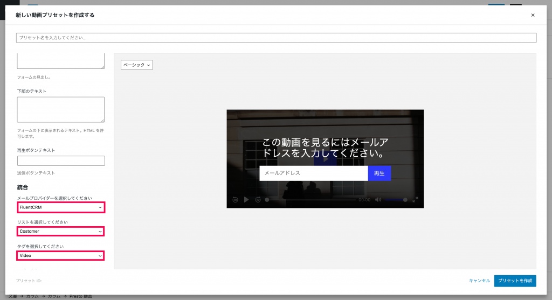Click the video preview headline text
Viewport: 552px width, 300px height.
coord(325,148)
